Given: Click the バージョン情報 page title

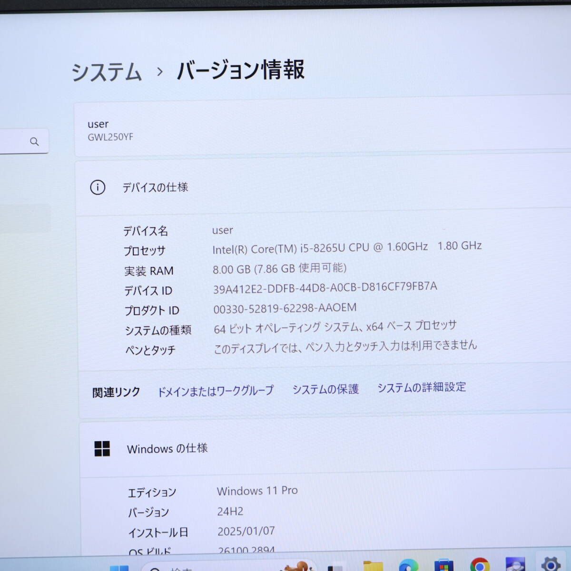Looking at the screenshot, I should coord(240,70).
